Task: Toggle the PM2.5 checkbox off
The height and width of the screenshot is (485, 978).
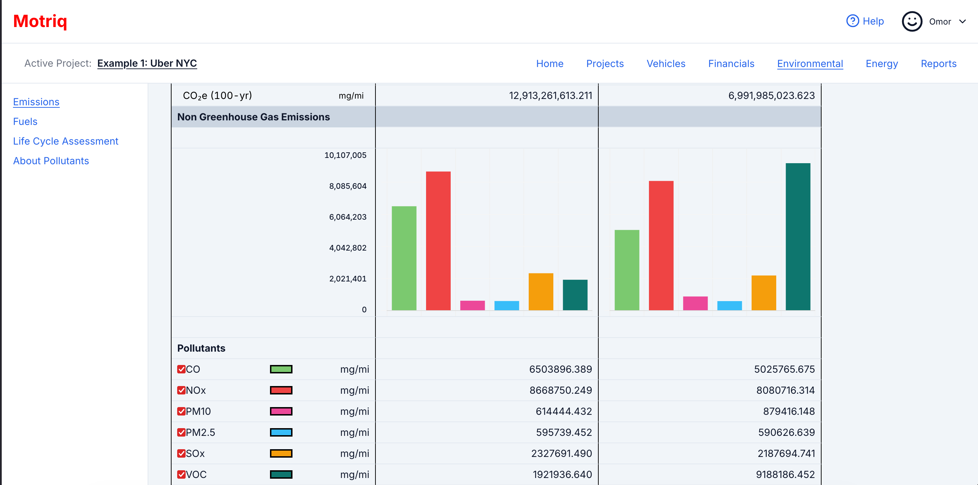Action: tap(181, 432)
